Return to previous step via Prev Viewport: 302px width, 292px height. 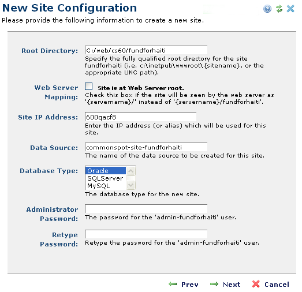190,284
